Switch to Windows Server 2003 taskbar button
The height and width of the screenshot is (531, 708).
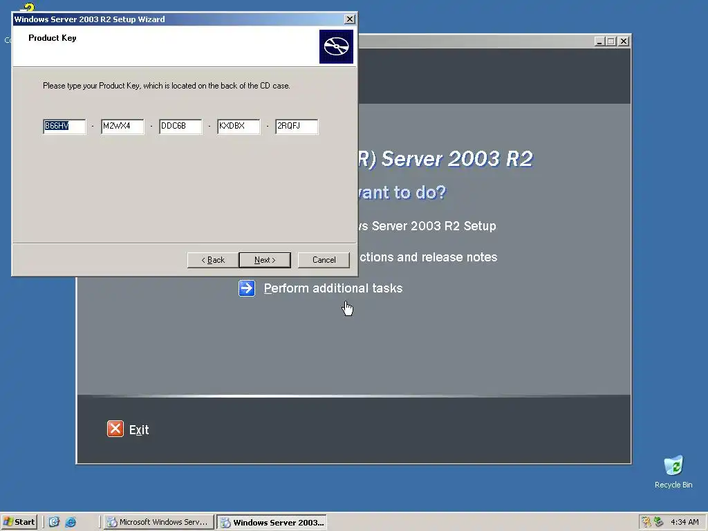point(272,523)
